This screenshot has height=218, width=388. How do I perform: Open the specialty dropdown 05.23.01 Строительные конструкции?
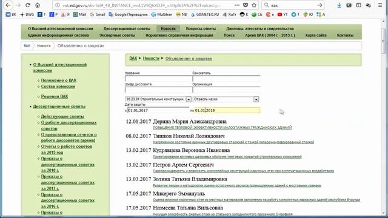(x=158, y=99)
